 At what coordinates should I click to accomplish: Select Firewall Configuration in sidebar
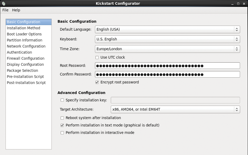click(26, 58)
